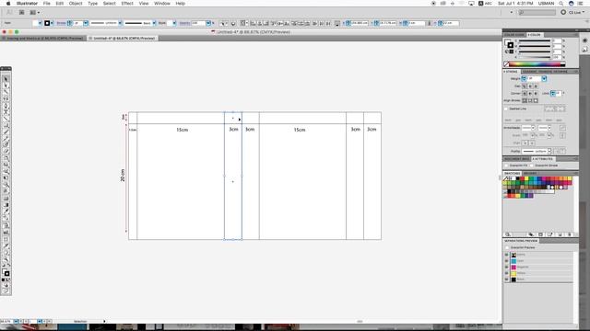Screen dimensions: 590x331
Task: Enable the Overprint Preview checkbox
Action: [x=507, y=247]
